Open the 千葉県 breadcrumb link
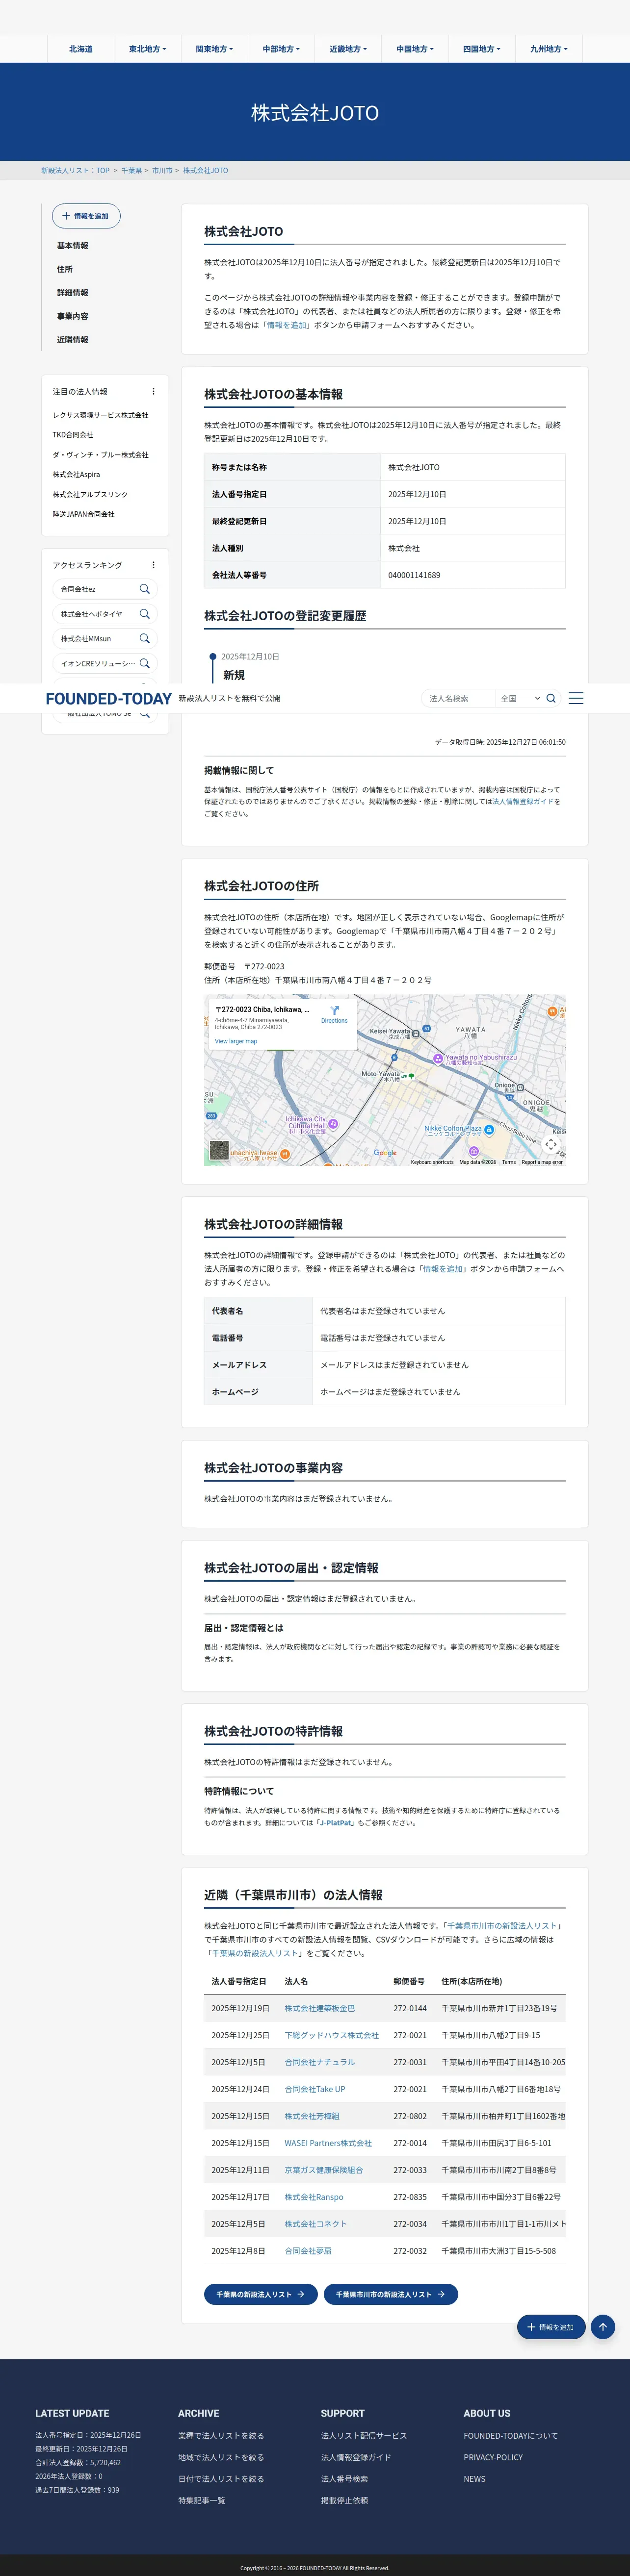The height and width of the screenshot is (2576, 630). (132, 171)
